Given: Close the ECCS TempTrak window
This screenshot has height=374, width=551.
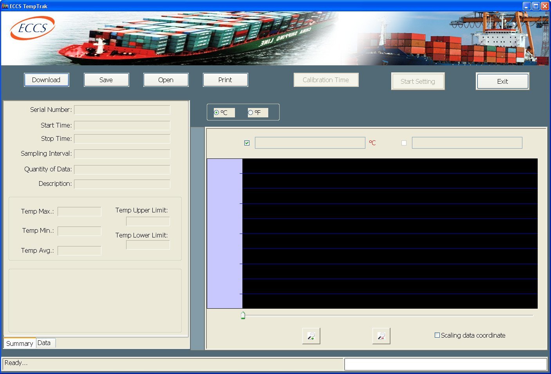Looking at the screenshot, I should pyautogui.click(x=545, y=6).
